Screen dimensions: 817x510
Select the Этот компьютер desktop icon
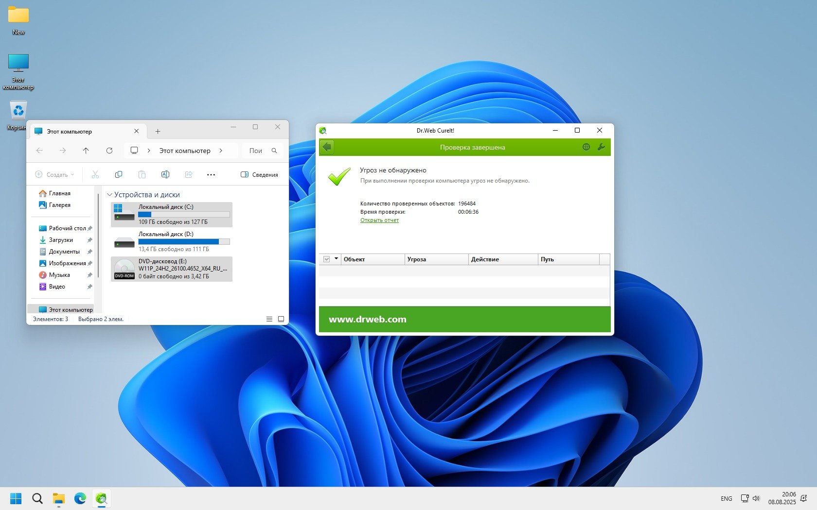(18, 71)
